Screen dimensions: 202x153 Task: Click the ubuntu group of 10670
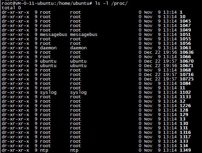(x=78, y=61)
